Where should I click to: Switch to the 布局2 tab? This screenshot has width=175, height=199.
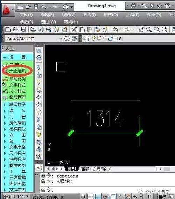click(101, 169)
